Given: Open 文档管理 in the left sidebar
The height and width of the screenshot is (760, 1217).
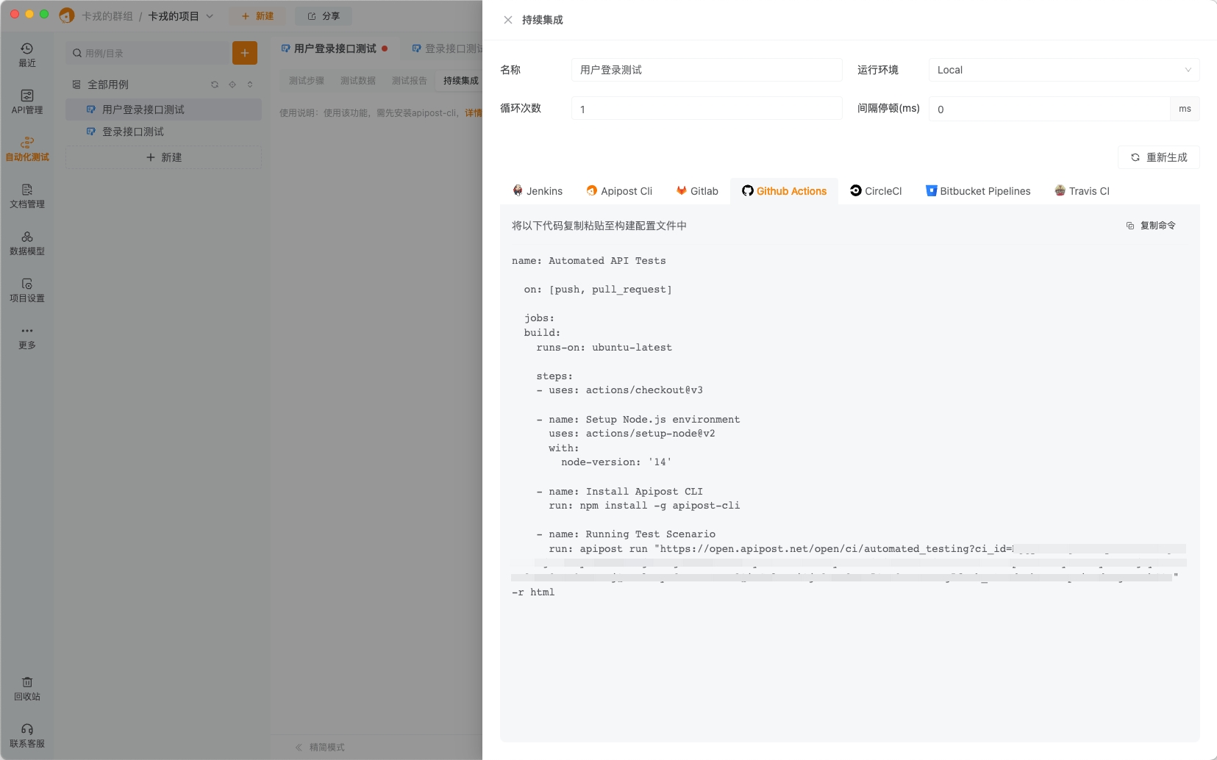Looking at the screenshot, I should [x=27, y=196].
